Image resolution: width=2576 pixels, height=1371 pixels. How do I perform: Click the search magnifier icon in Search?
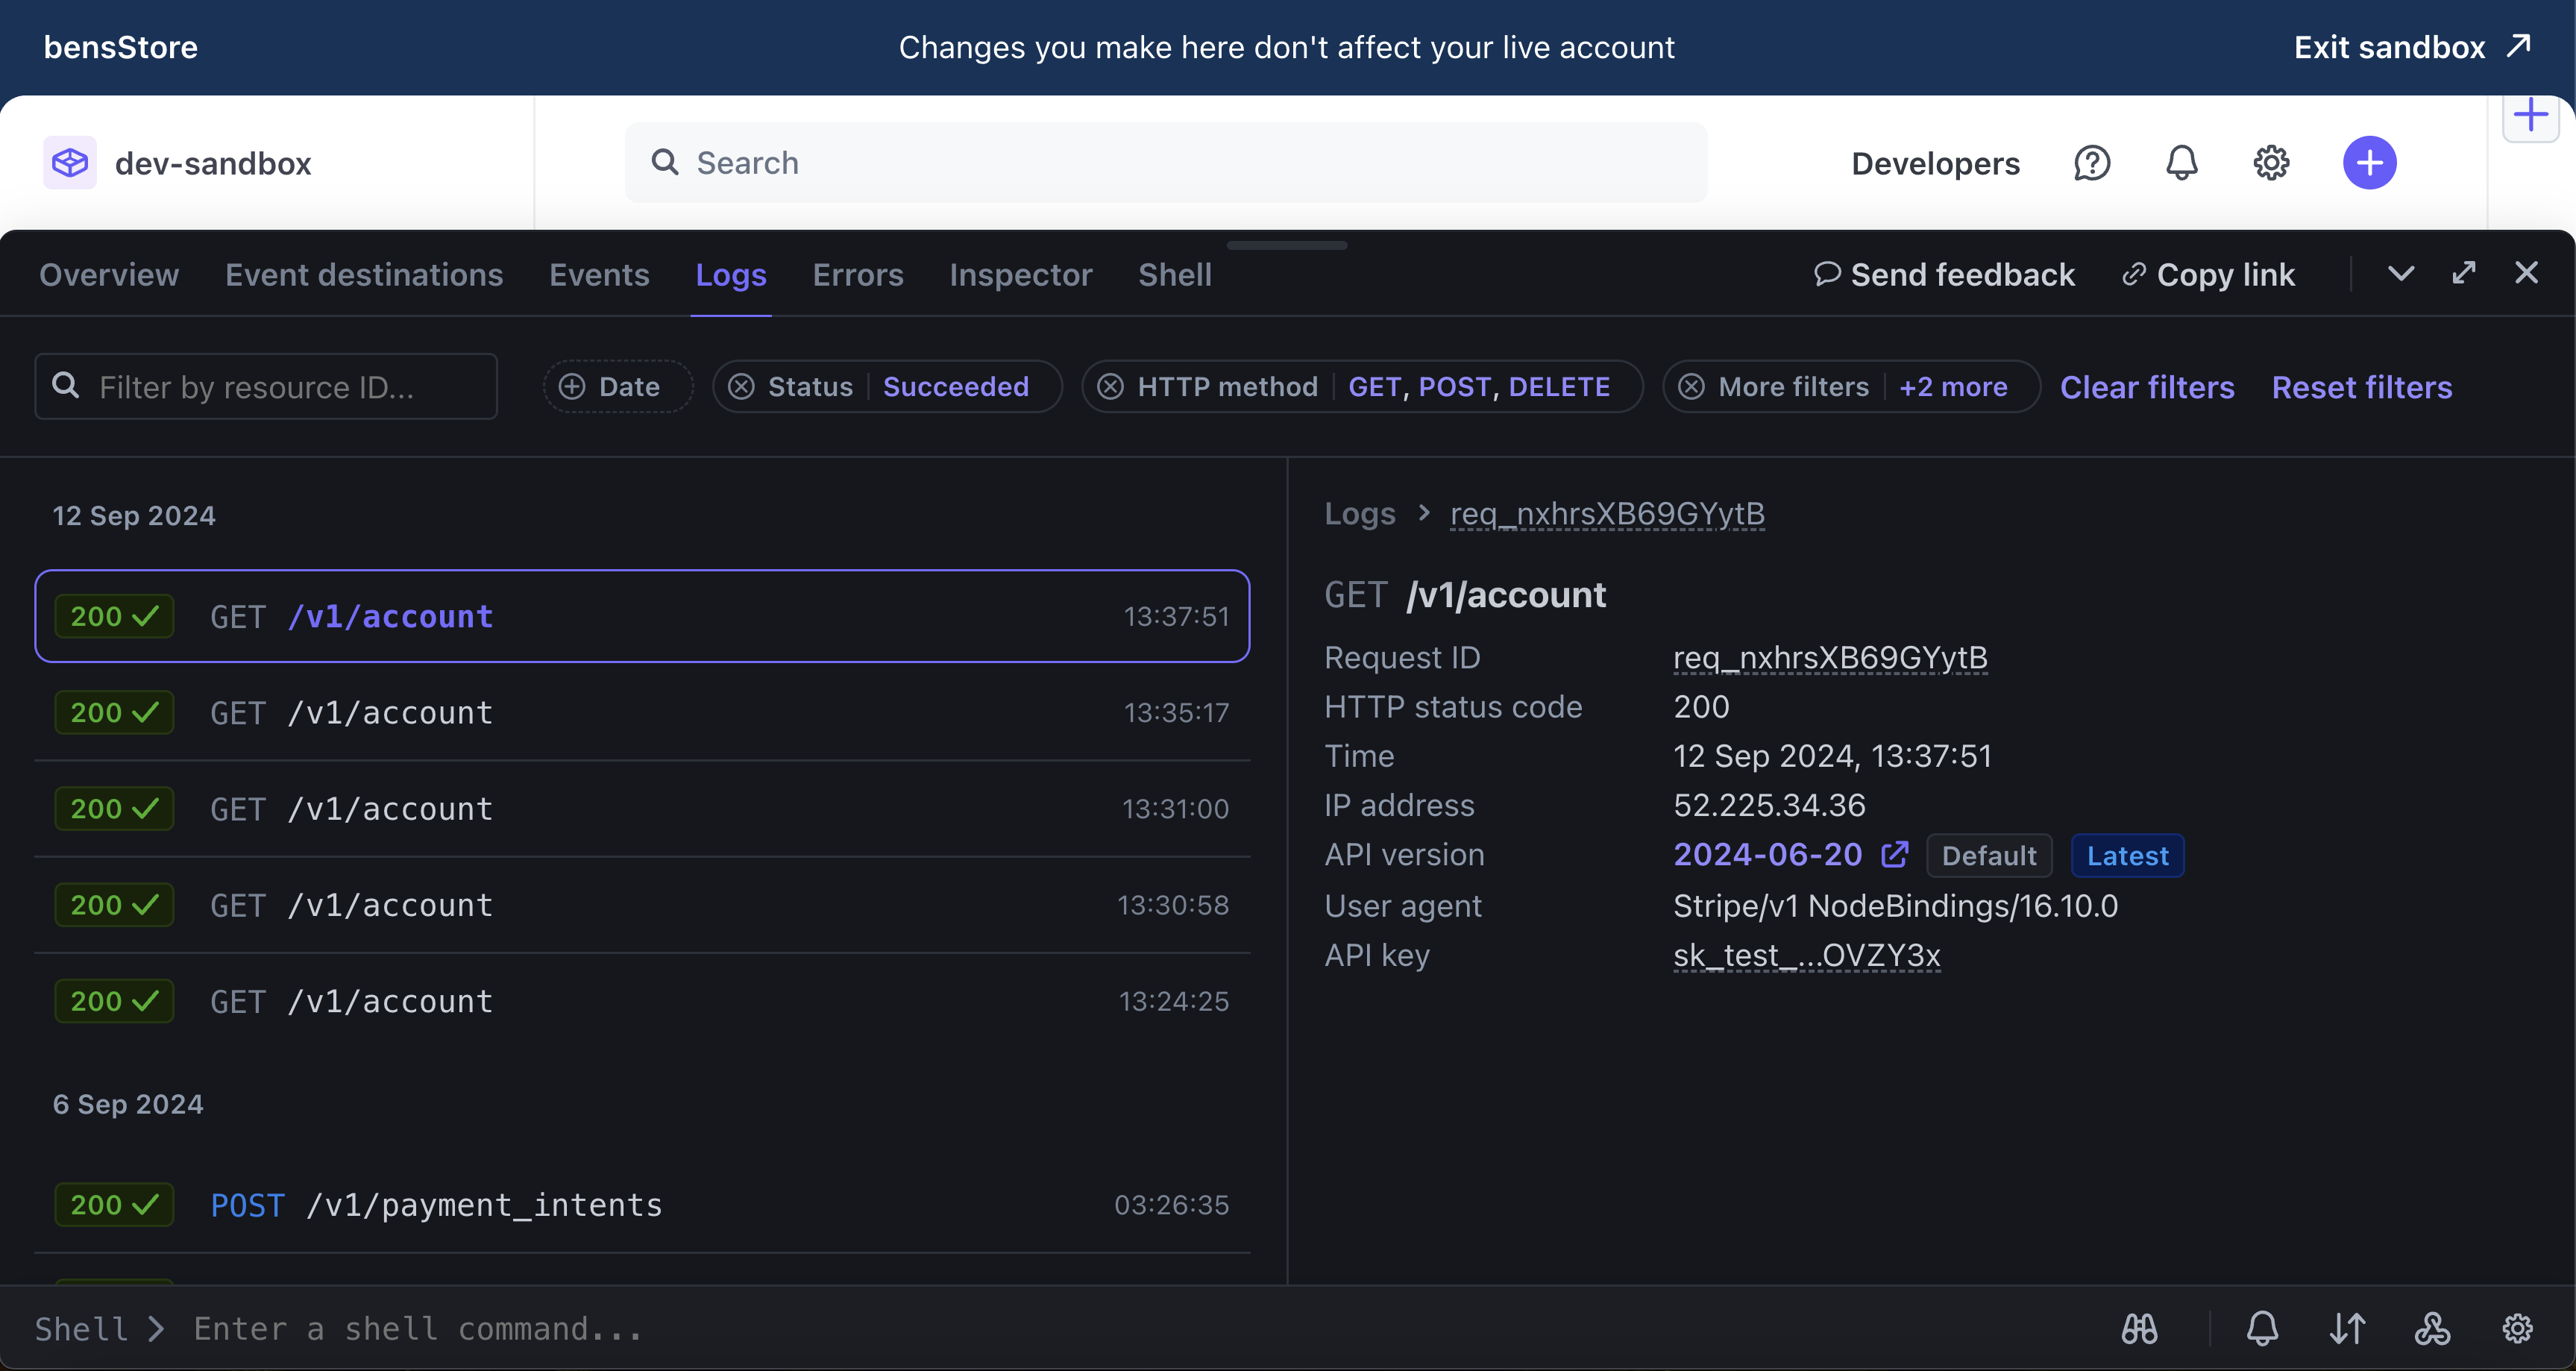664,162
